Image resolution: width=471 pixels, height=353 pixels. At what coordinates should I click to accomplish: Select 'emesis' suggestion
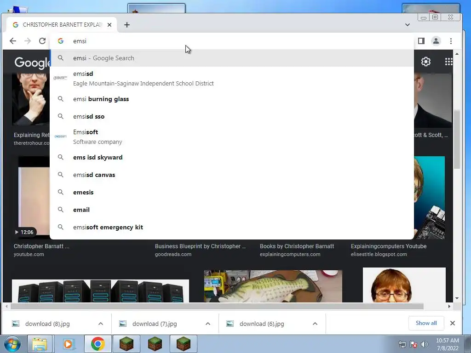click(232, 192)
